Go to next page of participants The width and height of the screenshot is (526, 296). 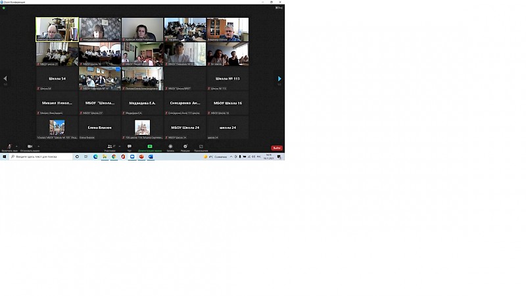[279, 79]
